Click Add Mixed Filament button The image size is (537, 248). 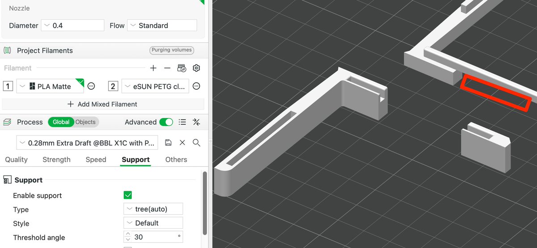pyautogui.click(x=102, y=104)
